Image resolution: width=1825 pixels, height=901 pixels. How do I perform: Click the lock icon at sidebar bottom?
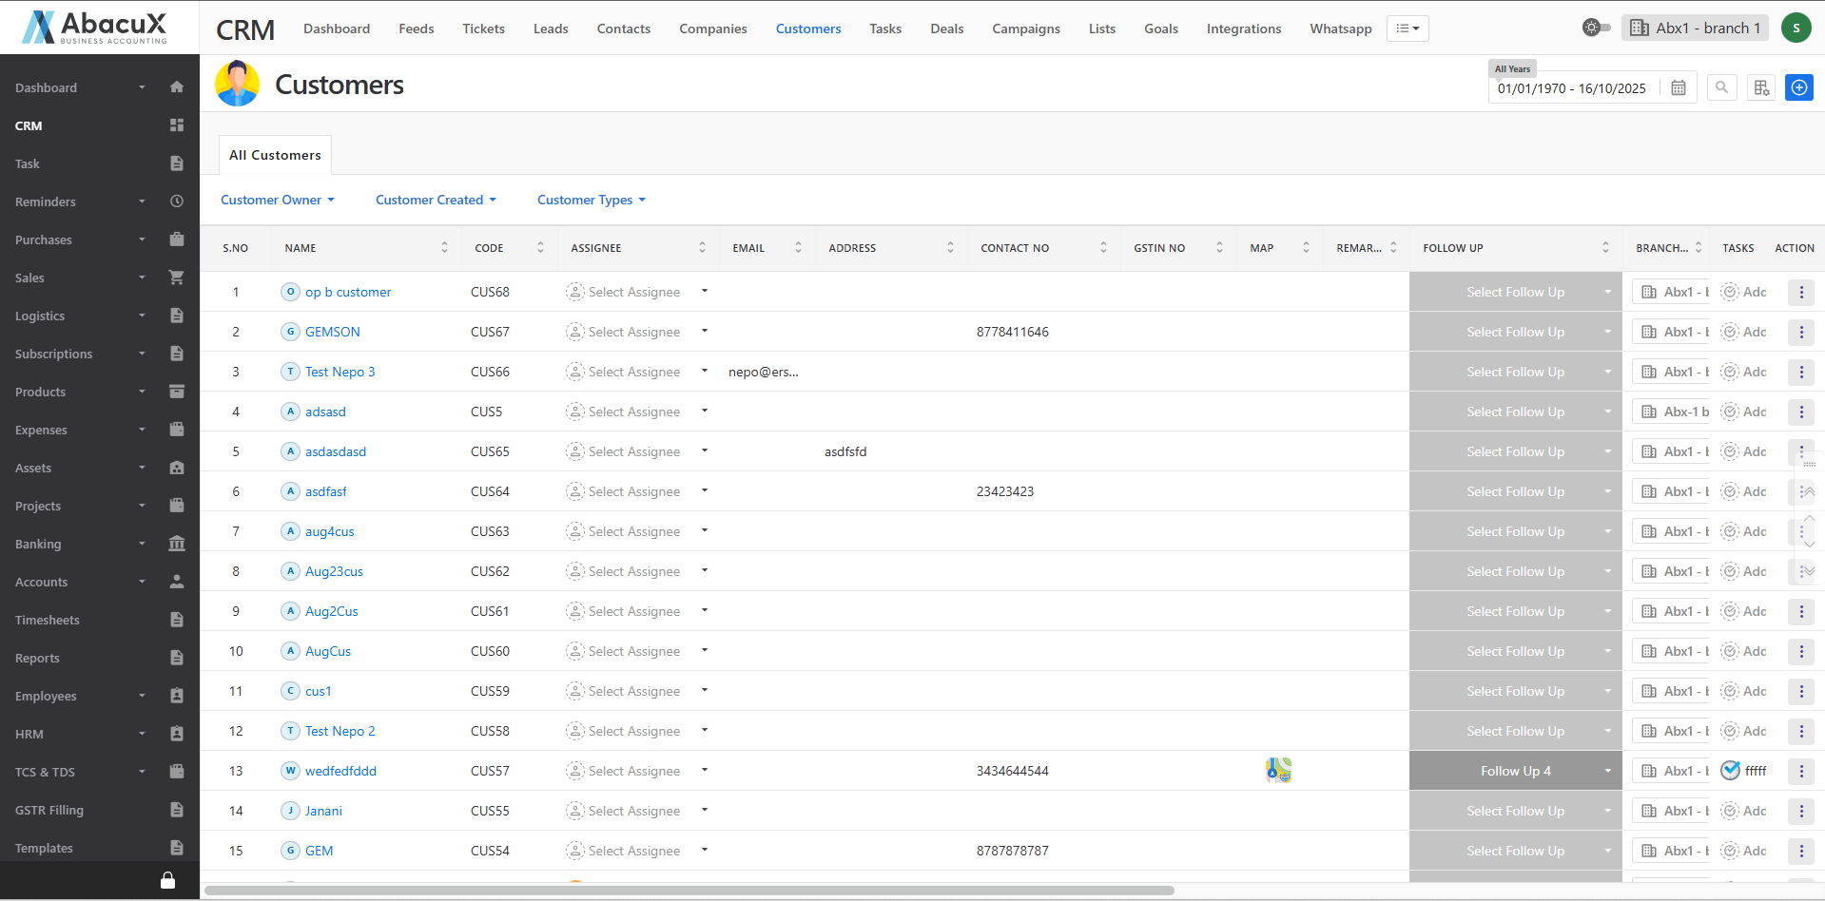167,880
